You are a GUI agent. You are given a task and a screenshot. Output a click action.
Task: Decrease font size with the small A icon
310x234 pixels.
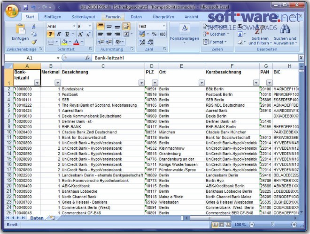click(x=88, y=34)
